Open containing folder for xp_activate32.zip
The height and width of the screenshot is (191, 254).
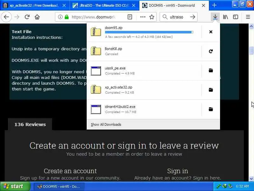pos(211,90)
